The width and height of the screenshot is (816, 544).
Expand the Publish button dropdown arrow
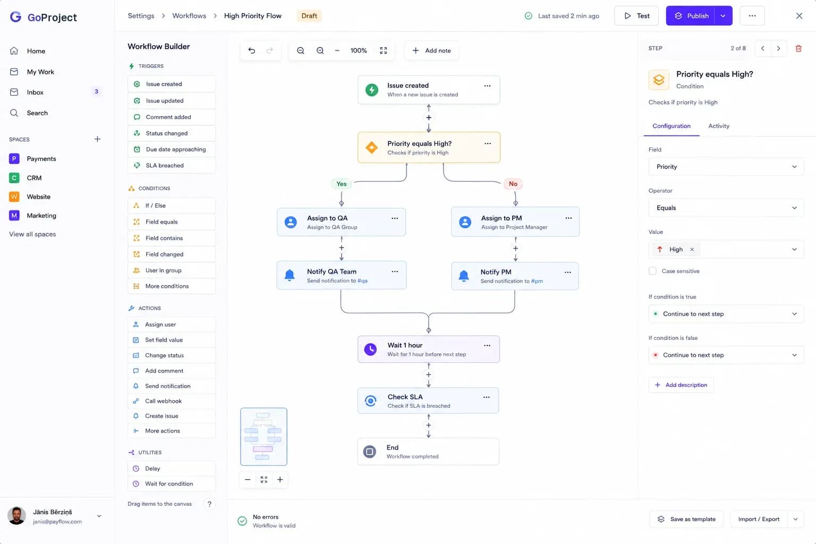(x=723, y=16)
